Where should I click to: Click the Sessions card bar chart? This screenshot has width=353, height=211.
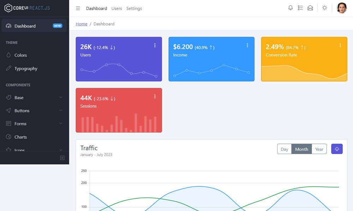coord(119,123)
